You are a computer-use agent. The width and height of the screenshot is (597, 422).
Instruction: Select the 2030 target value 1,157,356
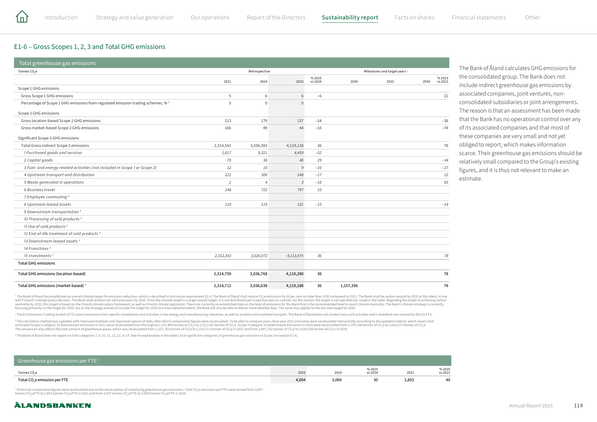tap(349, 286)
